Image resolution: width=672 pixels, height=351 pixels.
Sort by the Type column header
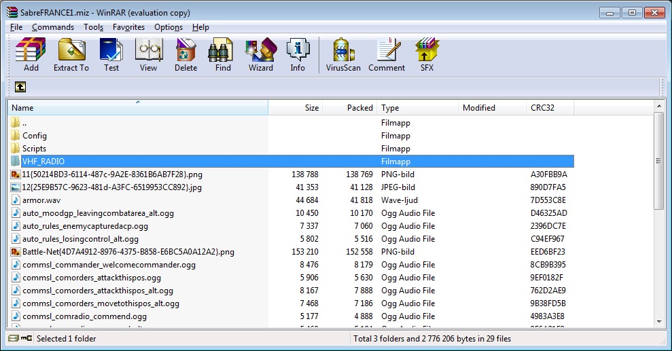coord(417,107)
